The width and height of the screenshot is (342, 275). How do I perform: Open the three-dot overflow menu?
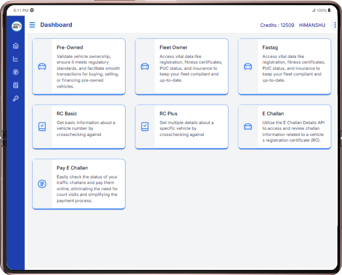point(335,25)
